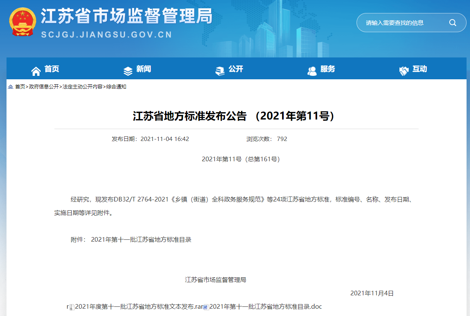Image resolution: width=470 pixels, height=316 pixels.
Task: Click the magnifier search icon
Action: [452, 23]
